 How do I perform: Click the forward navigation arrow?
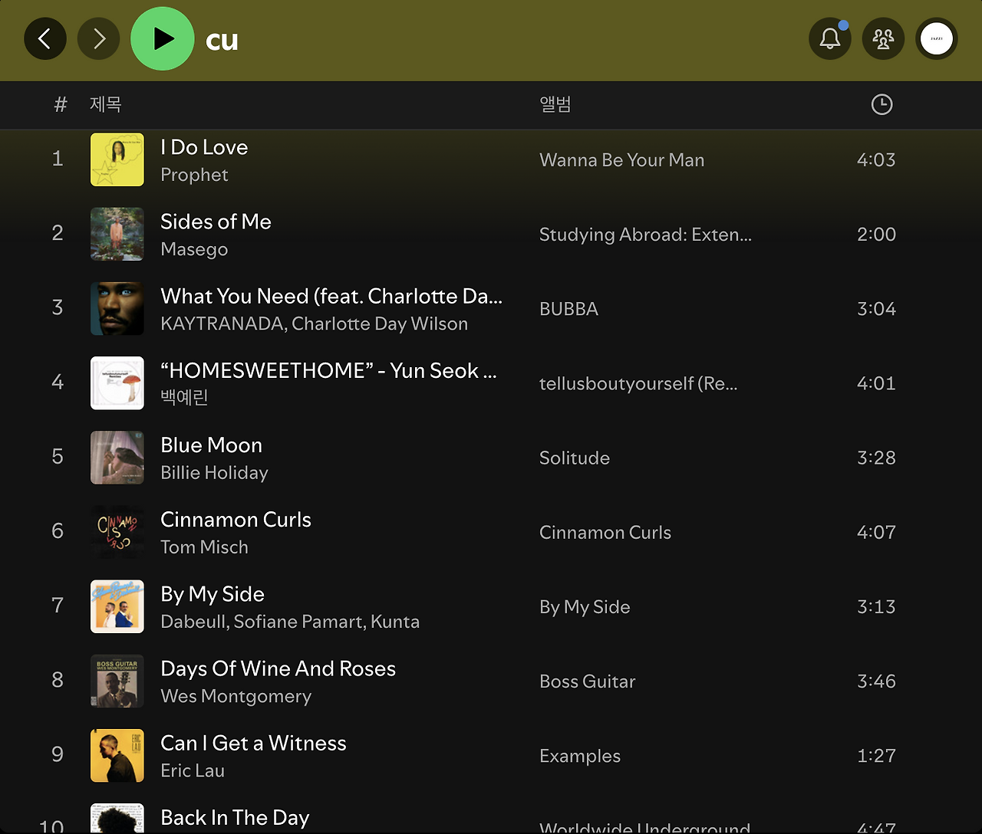(x=99, y=38)
